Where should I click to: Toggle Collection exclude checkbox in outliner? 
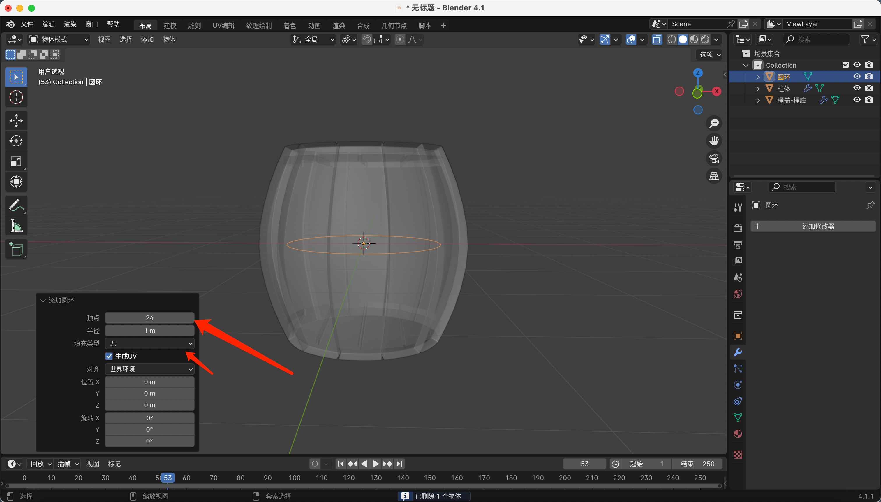click(845, 65)
